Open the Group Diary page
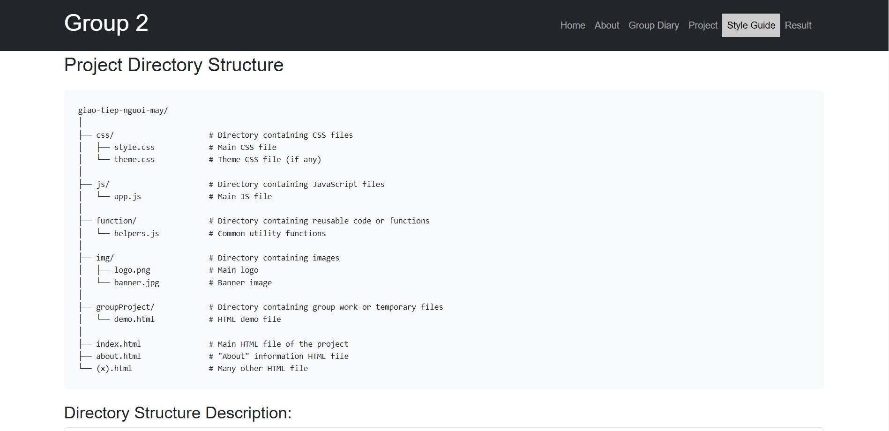Image resolution: width=889 pixels, height=431 pixels. pyautogui.click(x=653, y=25)
